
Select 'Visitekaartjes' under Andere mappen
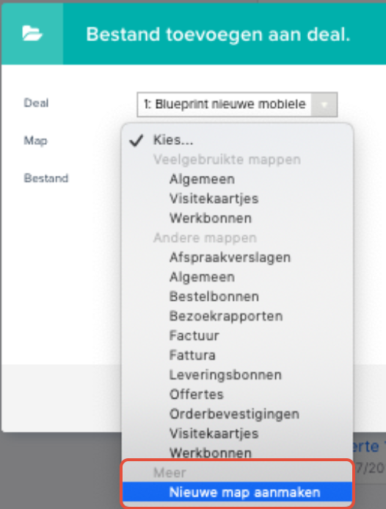pyautogui.click(x=237, y=433)
